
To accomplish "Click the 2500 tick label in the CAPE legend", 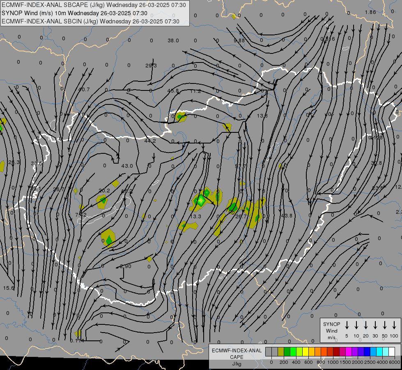I will click(370, 362).
